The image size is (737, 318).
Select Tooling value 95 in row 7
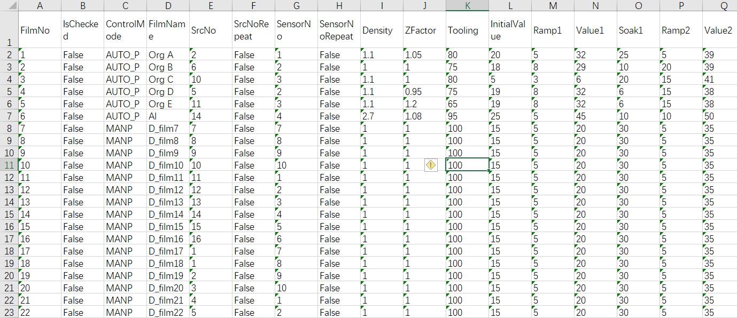click(x=467, y=116)
